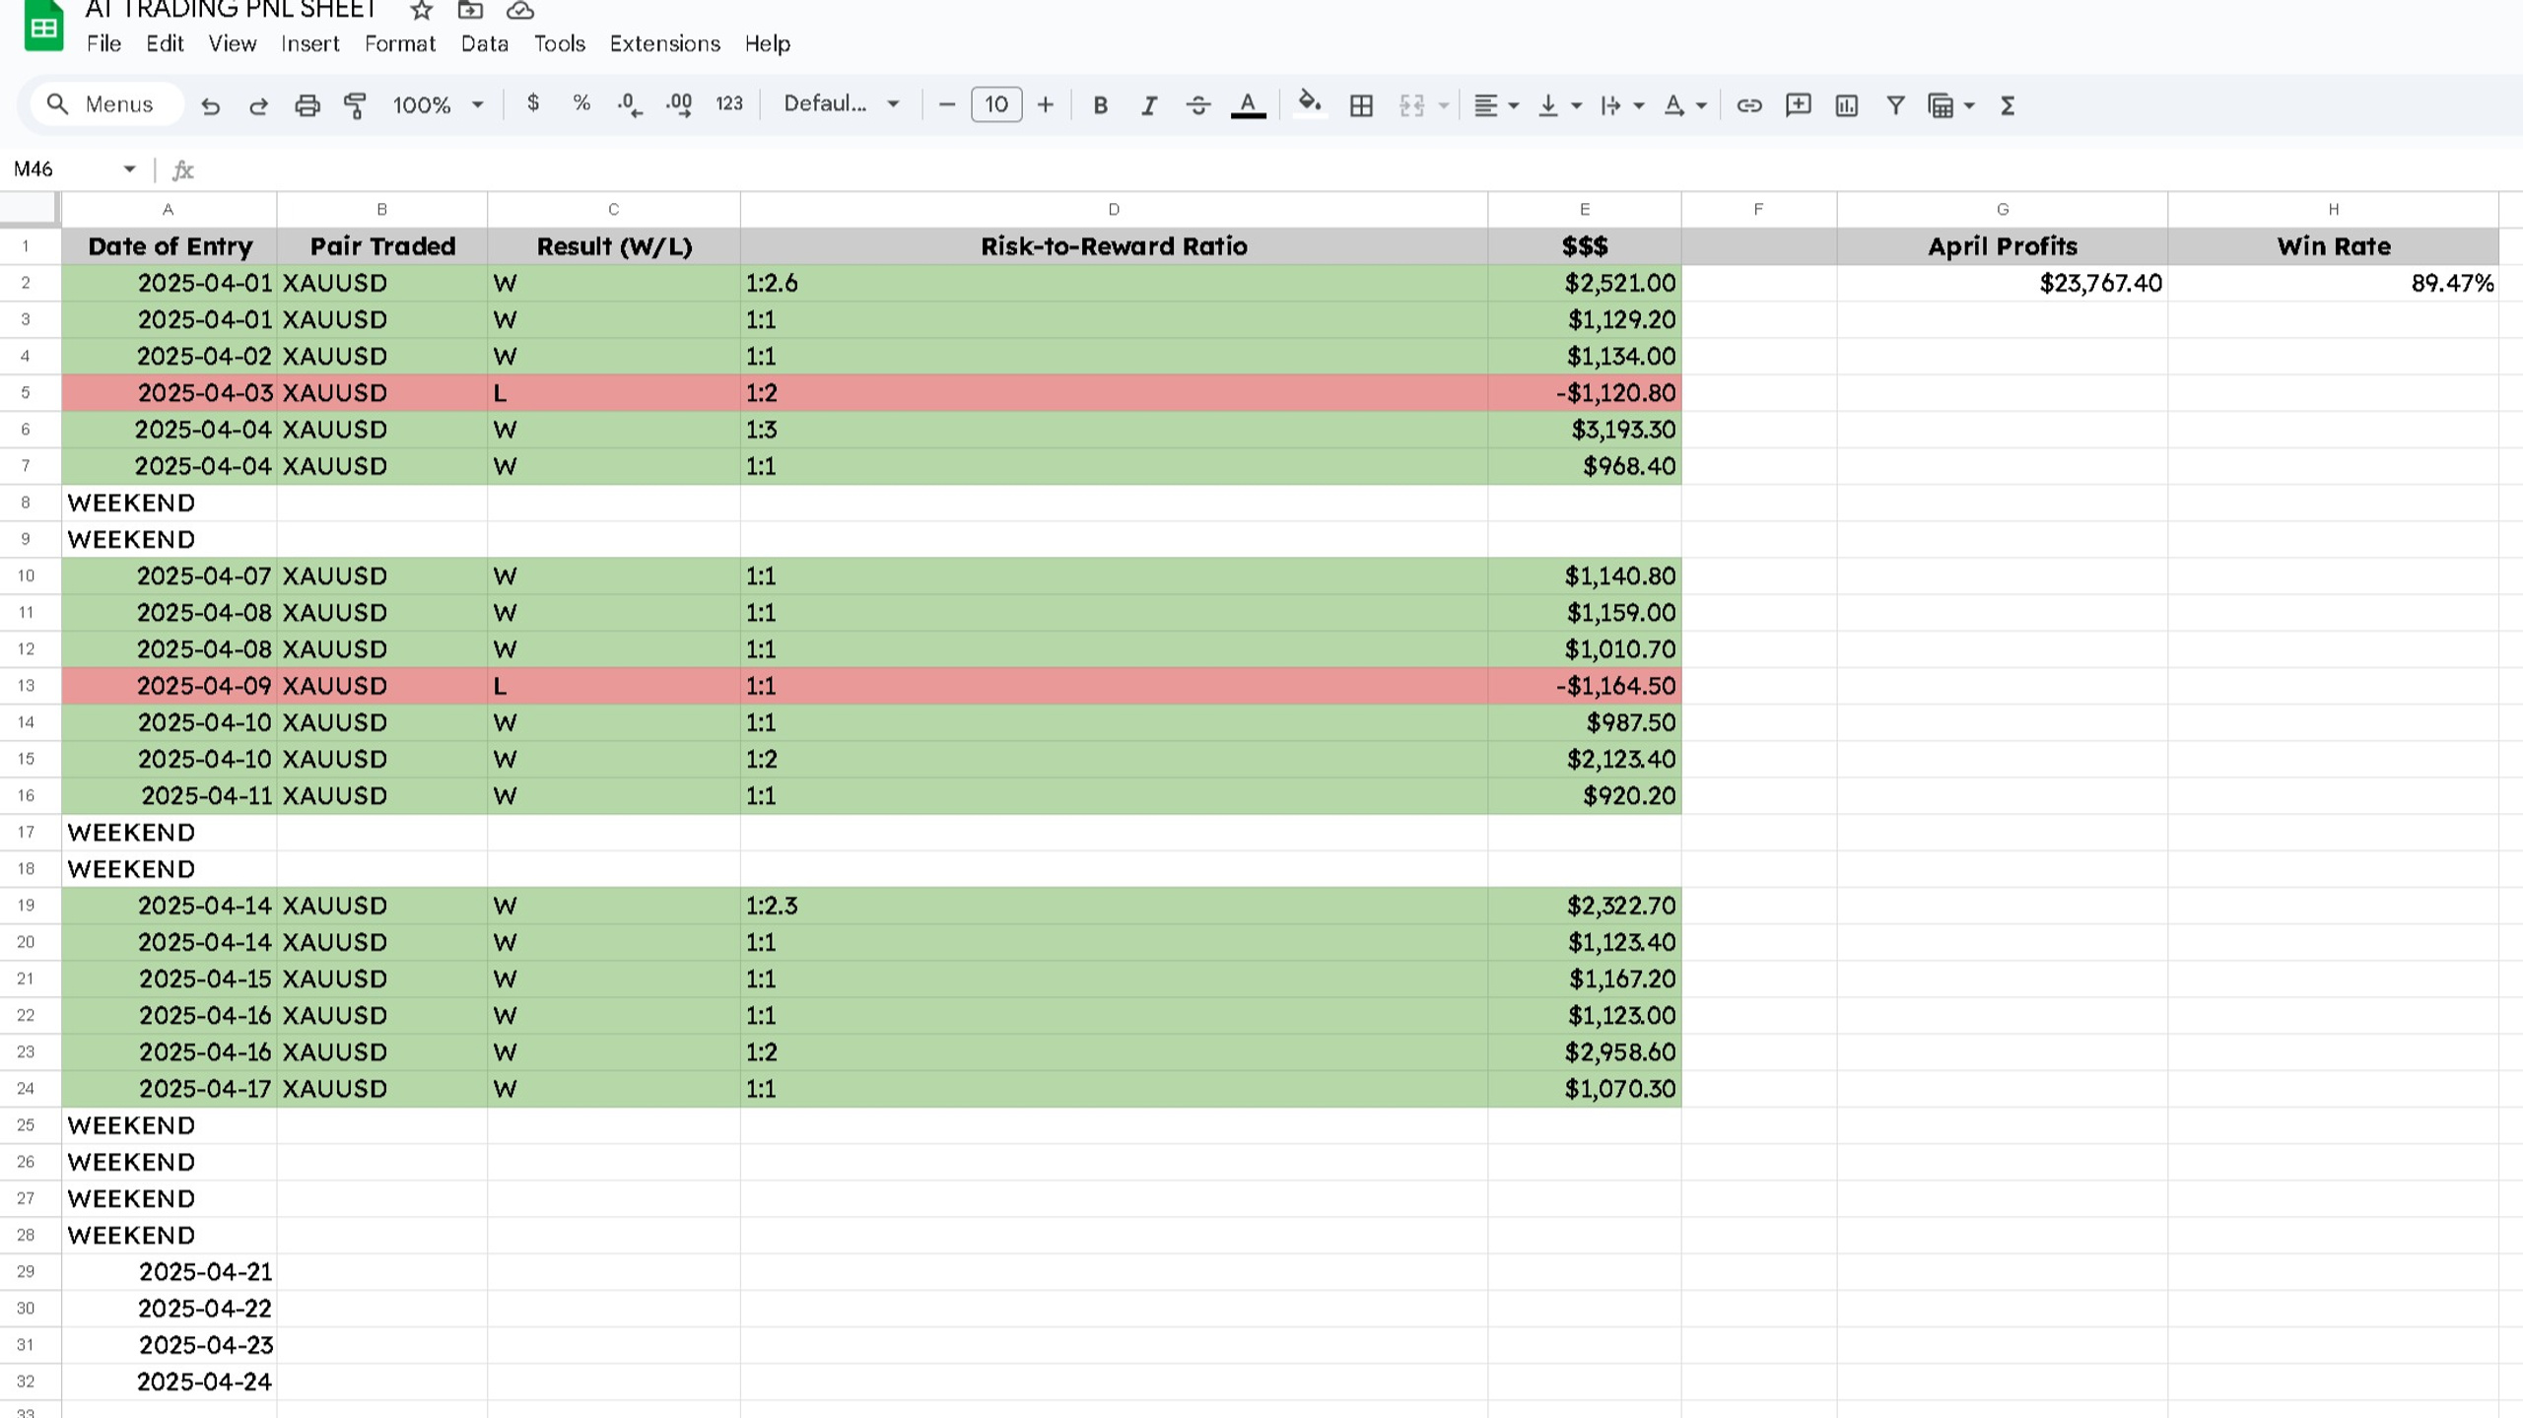This screenshot has height=1418, width=2523.
Task: Format selection as currency
Action: click(533, 103)
